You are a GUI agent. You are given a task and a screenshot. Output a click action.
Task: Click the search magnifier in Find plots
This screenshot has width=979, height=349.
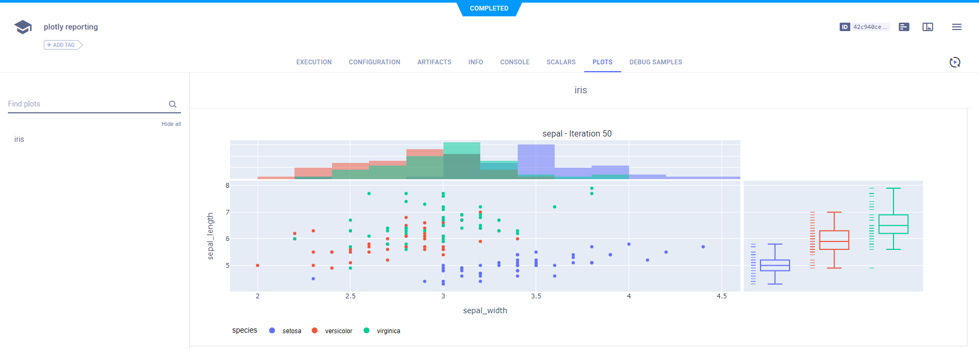click(173, 104)
